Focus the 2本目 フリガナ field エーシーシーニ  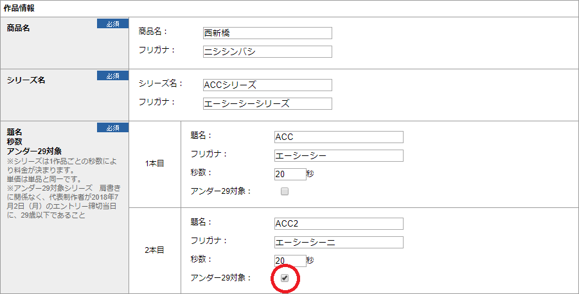point(339,243)
